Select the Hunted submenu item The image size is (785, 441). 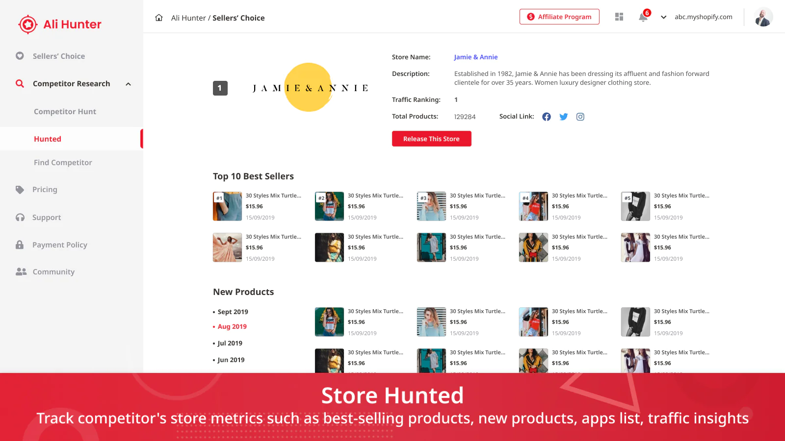[72, 139]
